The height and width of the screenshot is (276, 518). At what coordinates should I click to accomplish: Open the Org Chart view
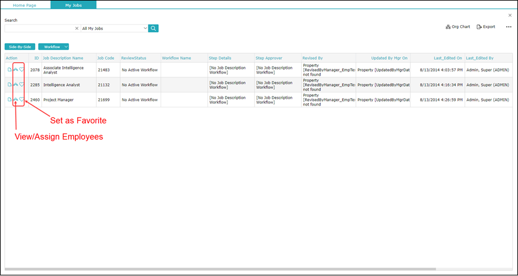click(x=458, y=26)
